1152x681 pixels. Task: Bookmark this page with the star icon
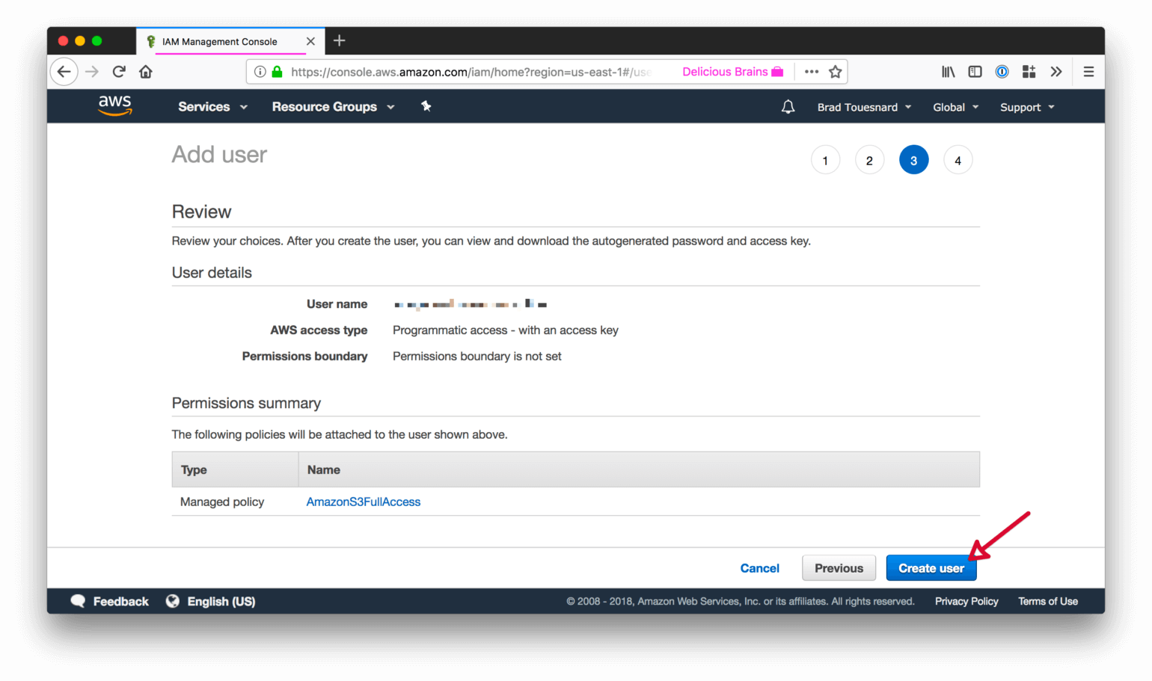[x=836, y=72]
